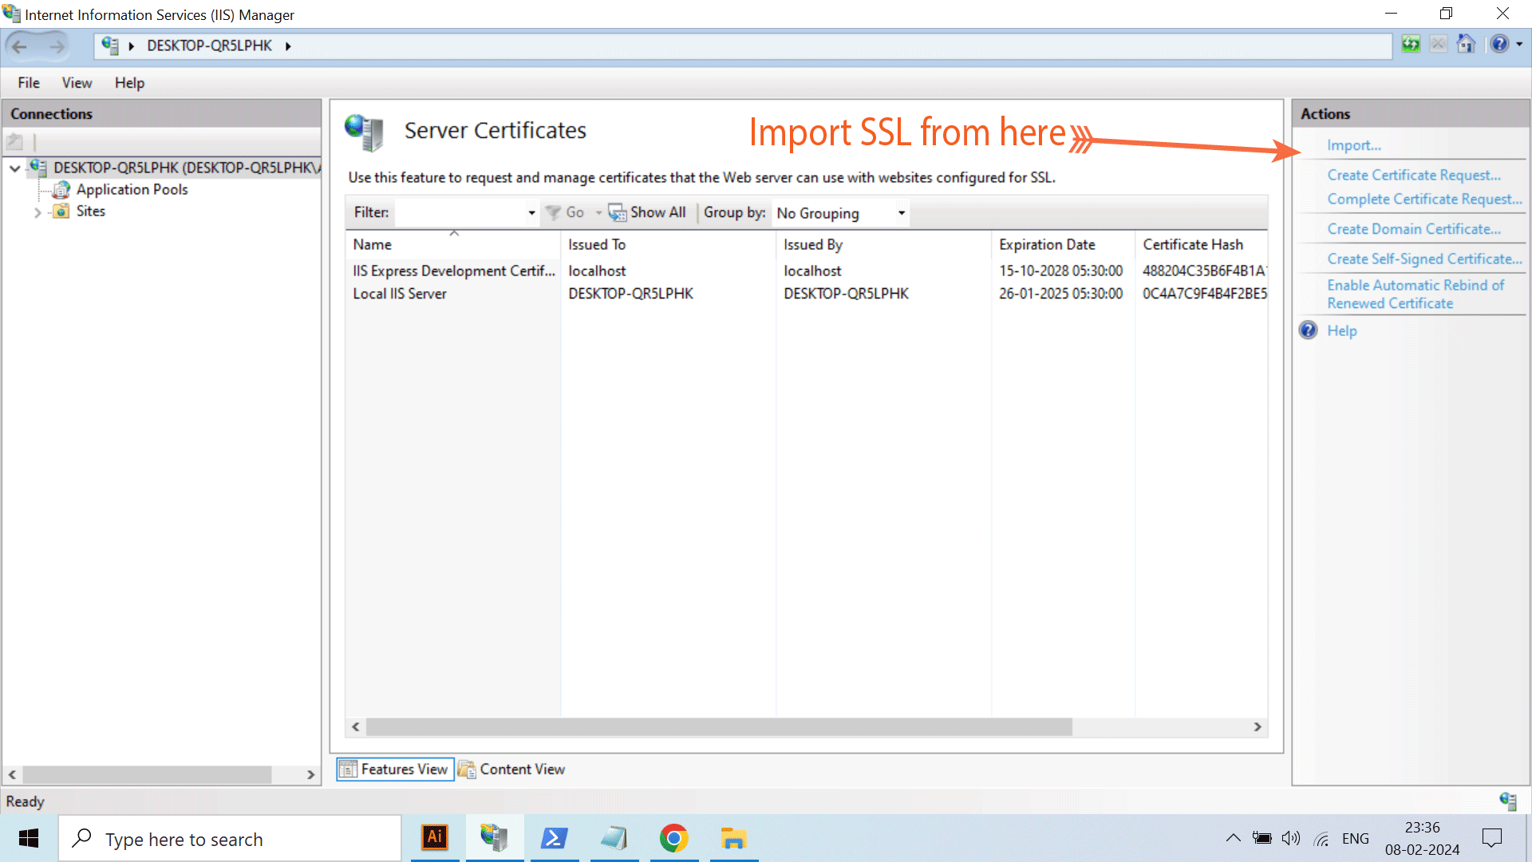Show hidden tray icons chevron

click(1233, 838)
